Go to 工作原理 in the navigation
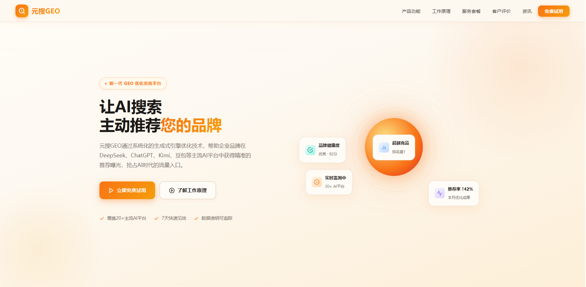 click(441, 11)
